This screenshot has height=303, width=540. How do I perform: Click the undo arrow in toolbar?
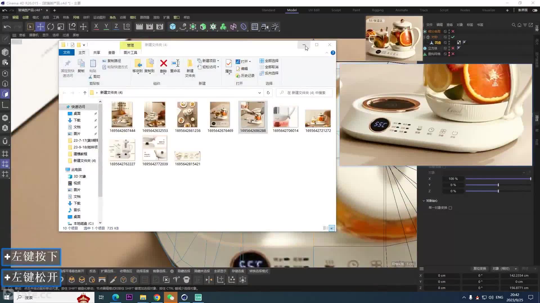[x=7, y=27]
